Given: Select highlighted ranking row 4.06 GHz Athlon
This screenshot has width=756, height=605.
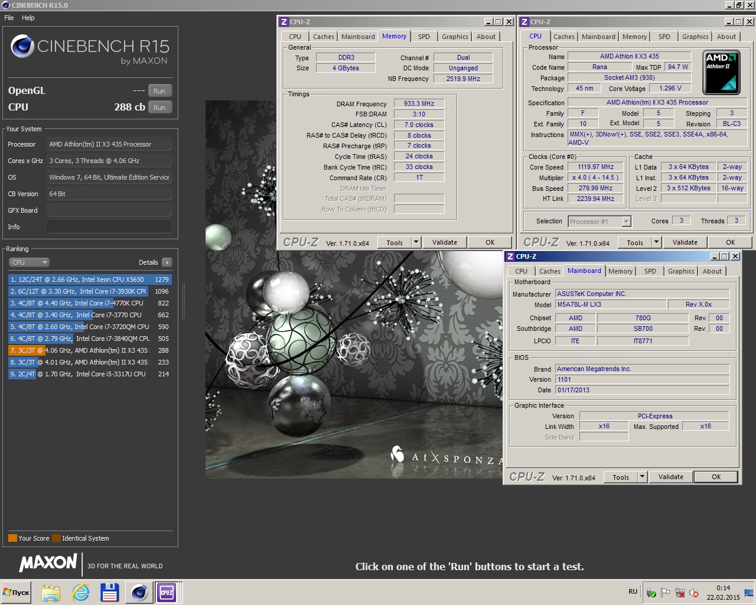Looking at the screenshot, I should tap(90, 350).
